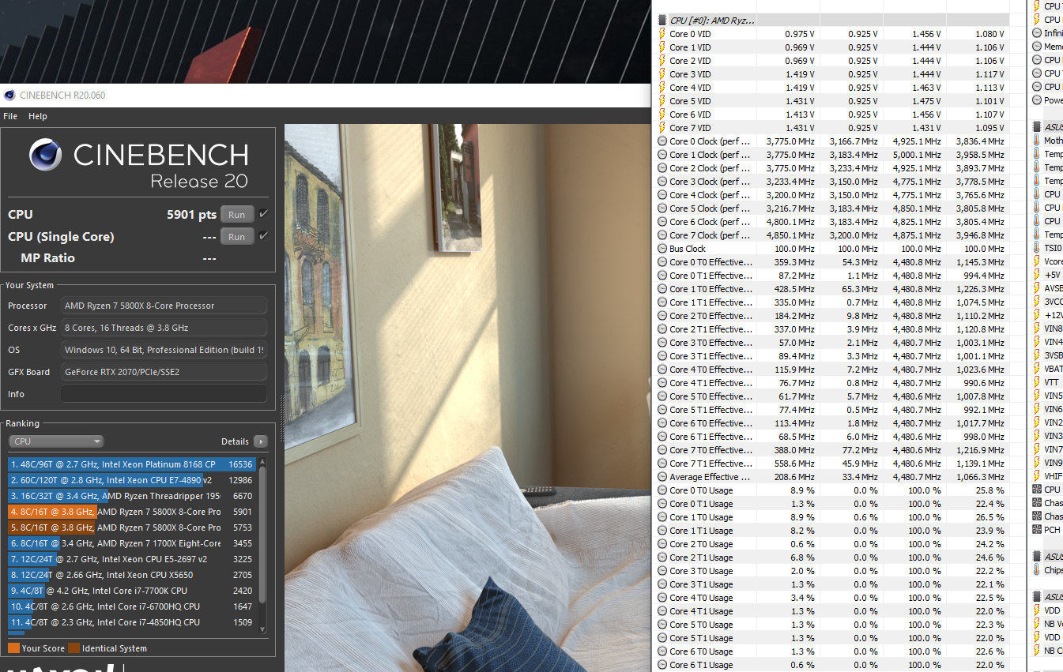Click the Average Effective clock icon
The height and width of the screenshot is (672, 1063).
point(662,477)
